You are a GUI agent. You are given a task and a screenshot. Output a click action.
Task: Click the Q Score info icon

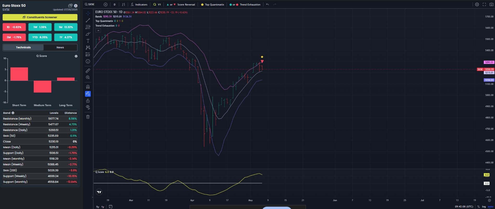(x=76, y=56)
